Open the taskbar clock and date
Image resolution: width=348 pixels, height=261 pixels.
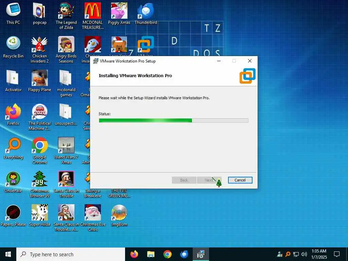pyautogui.click(x=319, y=254)
